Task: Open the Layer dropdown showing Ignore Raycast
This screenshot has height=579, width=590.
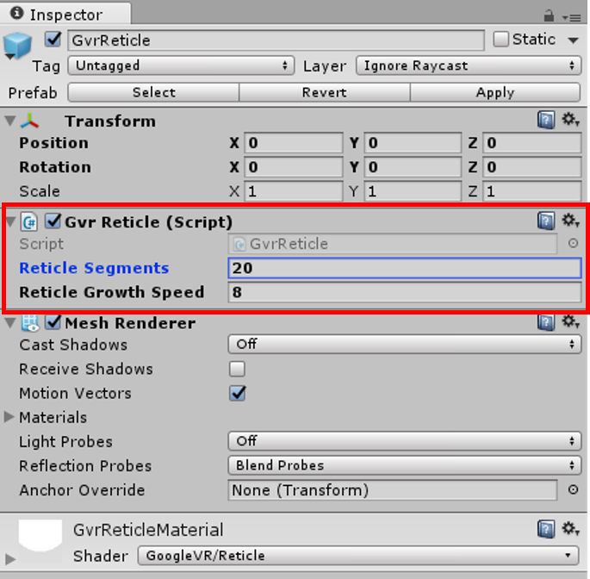Action: point(469,65)
